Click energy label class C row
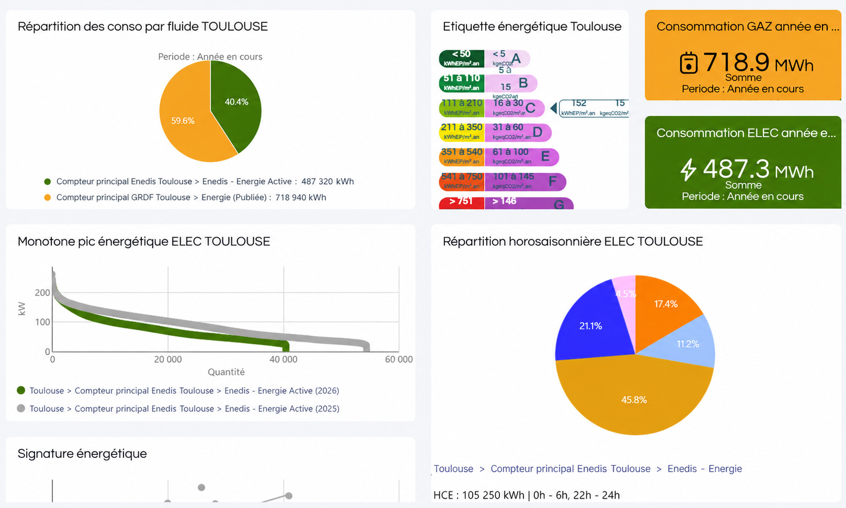 click(x=491, y=108)
